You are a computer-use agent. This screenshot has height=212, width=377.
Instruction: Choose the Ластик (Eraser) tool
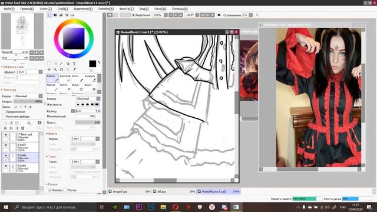[65, 87]
